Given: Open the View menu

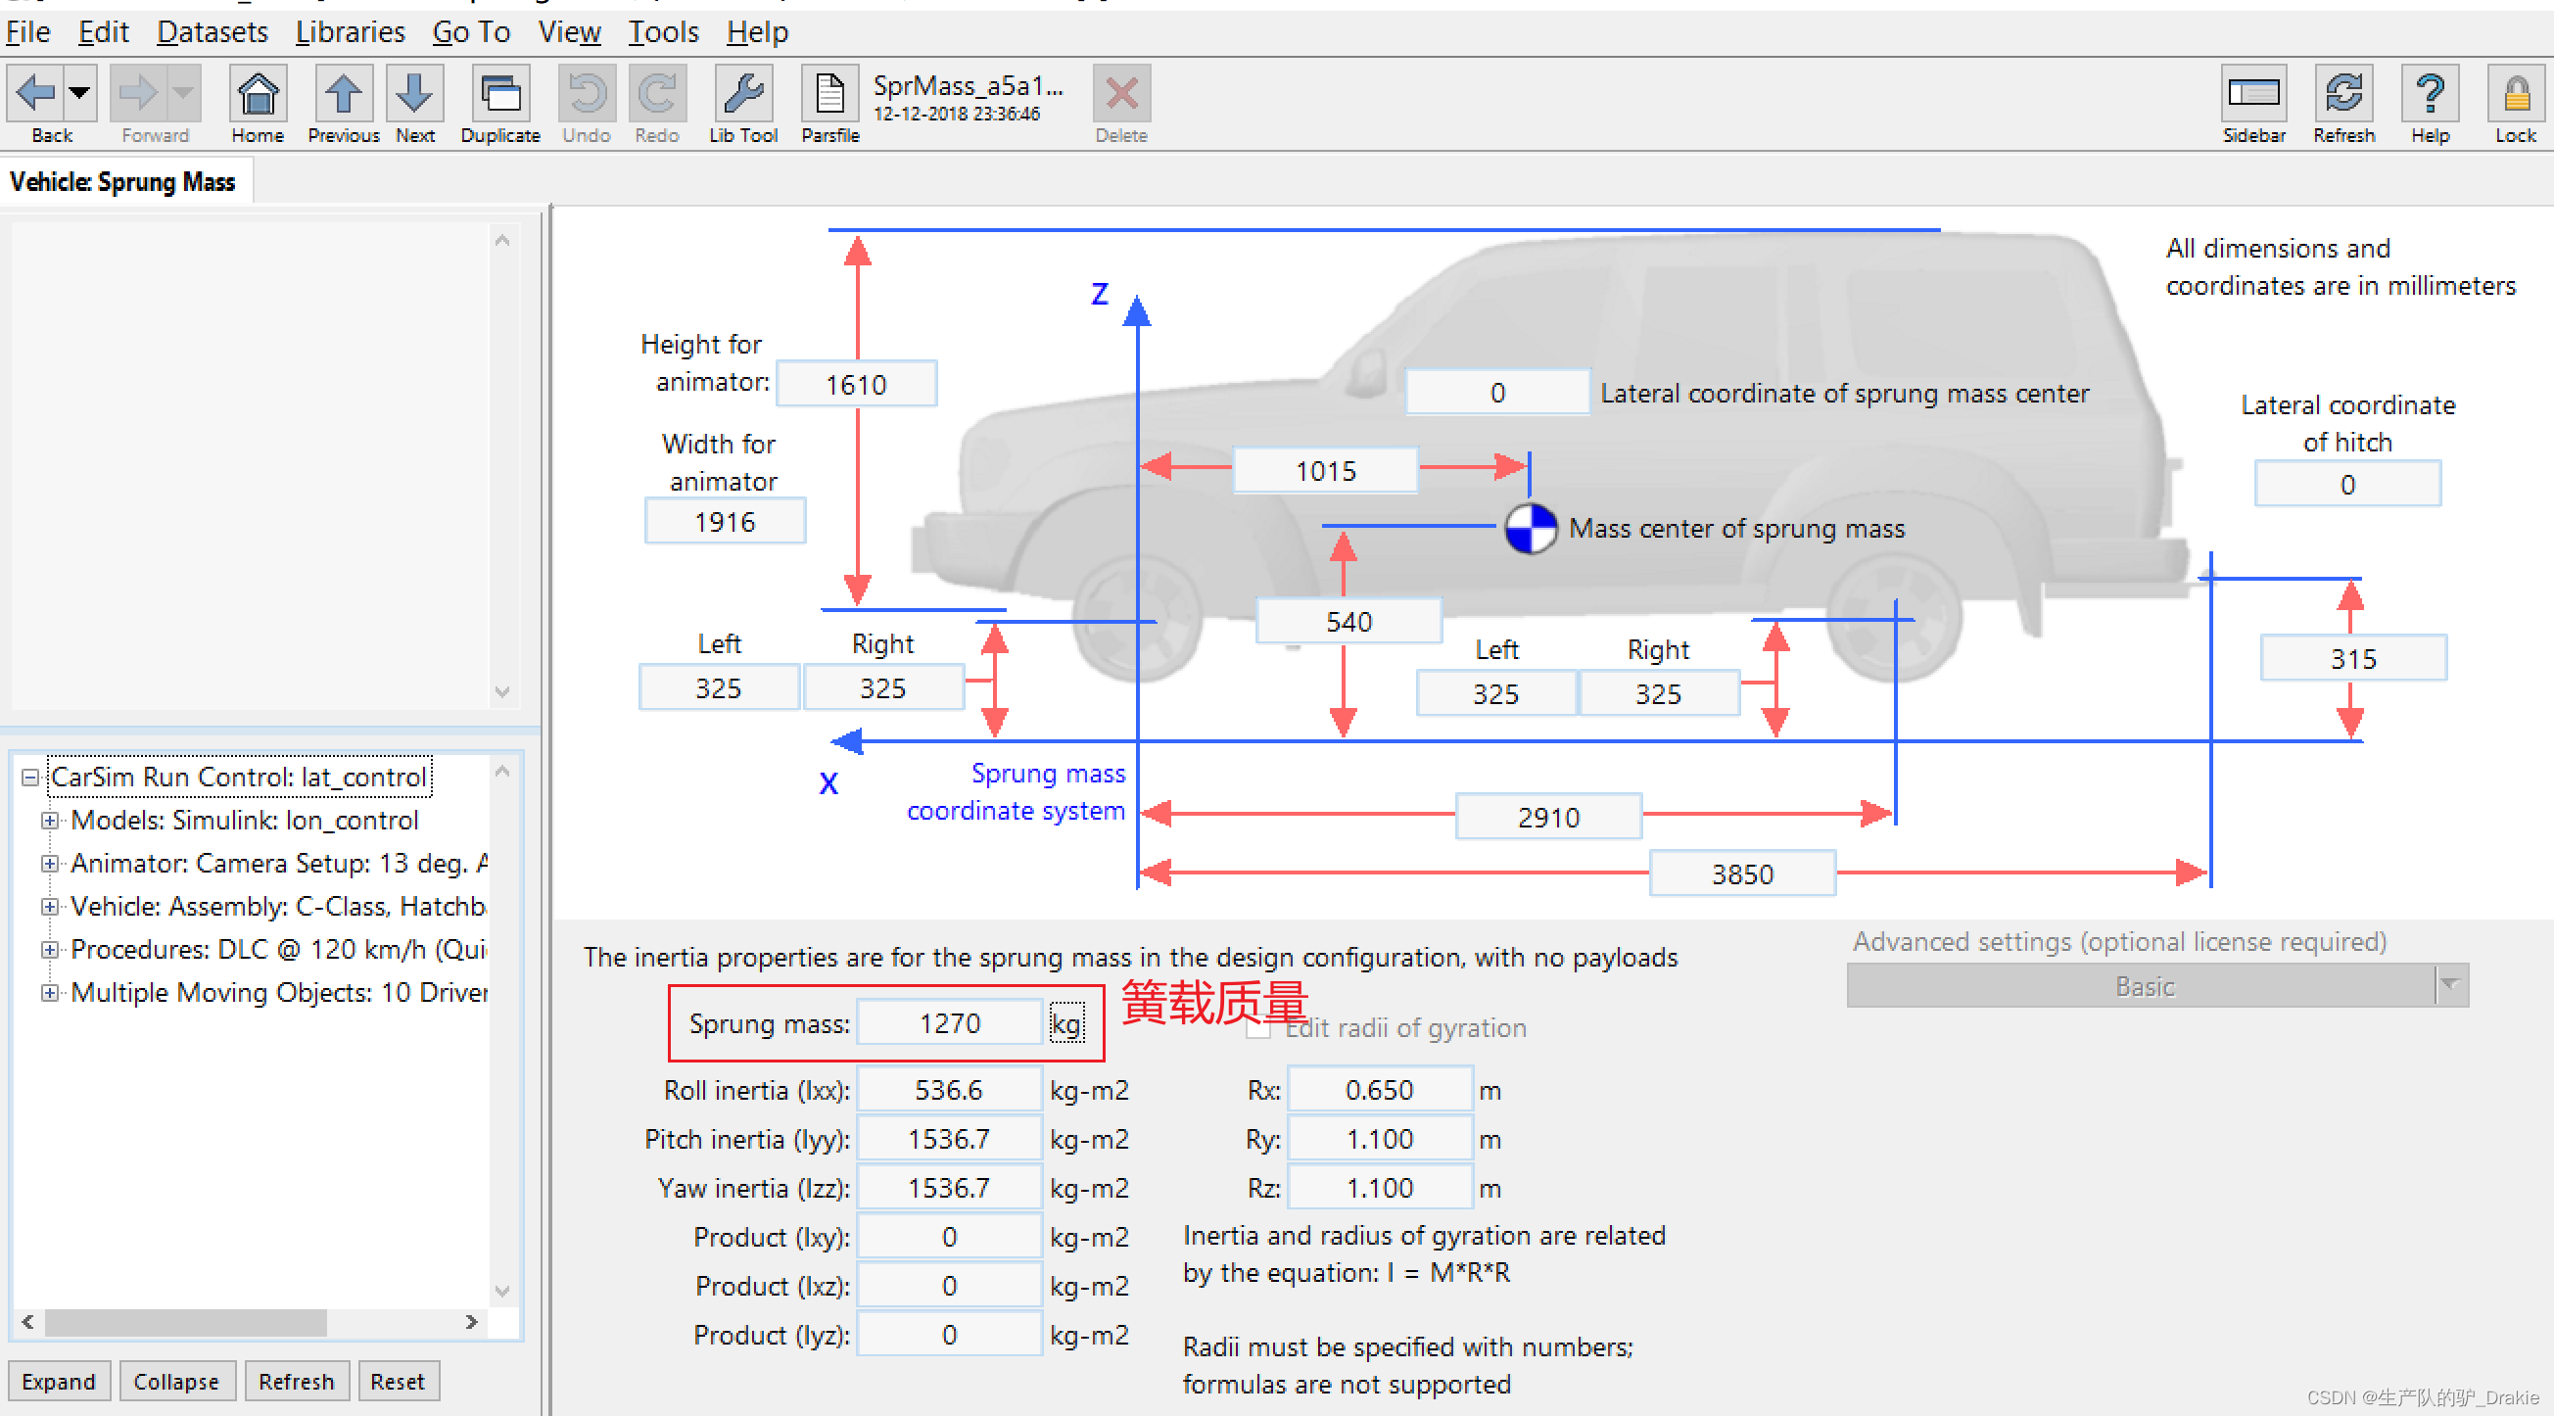Looking at the screenshot, I should (569, 31).
